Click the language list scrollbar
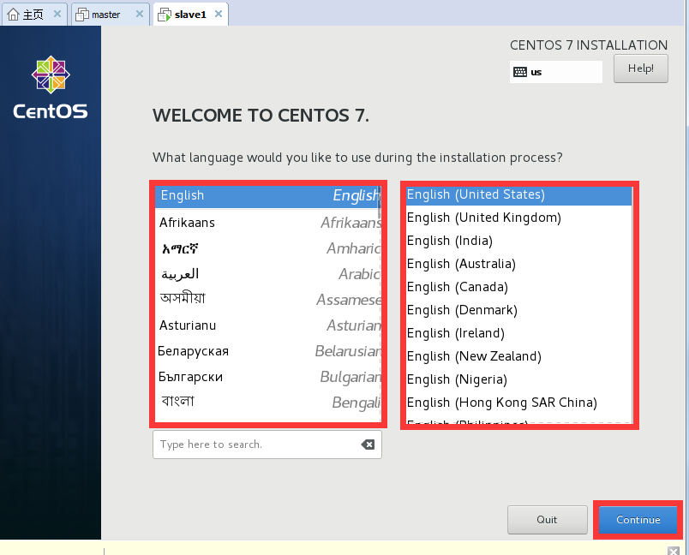Screen dimensions: 689x555 (379, 202)
